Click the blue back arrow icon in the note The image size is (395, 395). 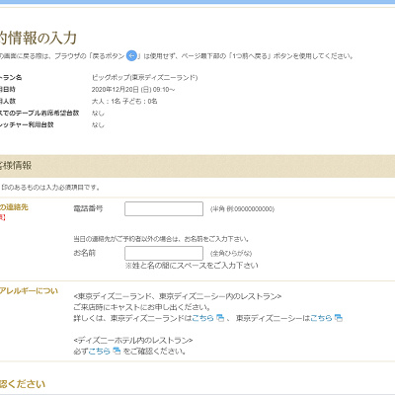(131, 55)
